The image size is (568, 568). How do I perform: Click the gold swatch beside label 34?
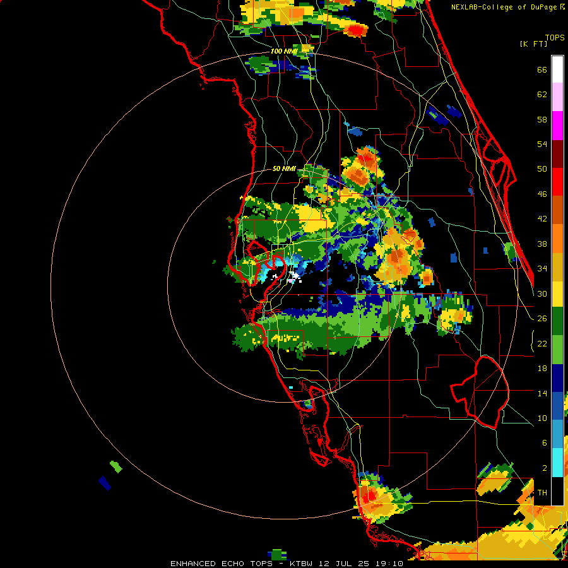(x=557, y=266)
